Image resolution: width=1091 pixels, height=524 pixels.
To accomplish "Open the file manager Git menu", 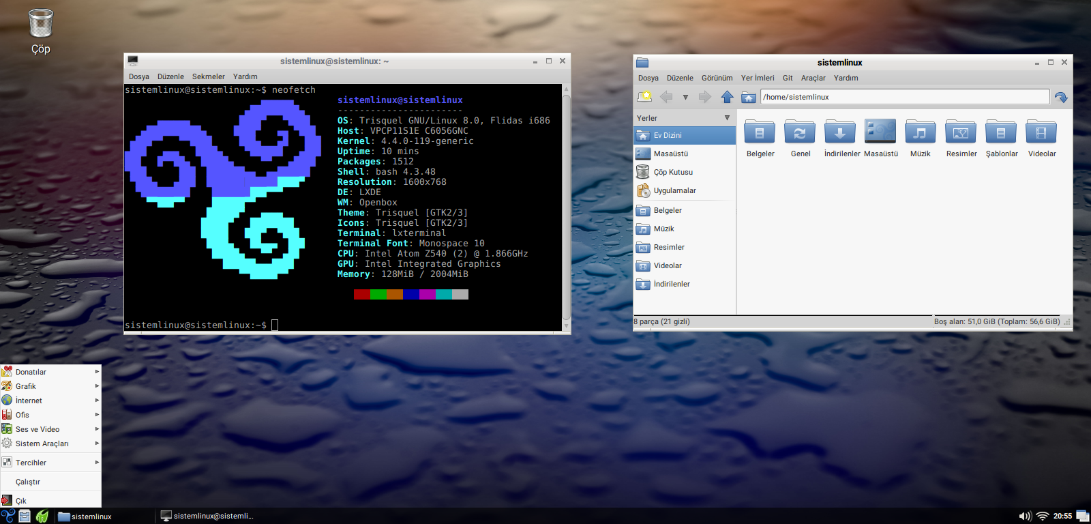I will [x=788, y=78].
